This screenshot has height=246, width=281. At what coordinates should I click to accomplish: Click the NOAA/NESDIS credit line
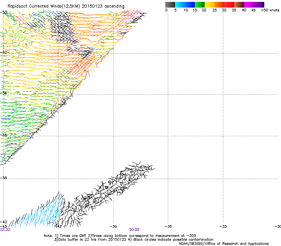224,244
